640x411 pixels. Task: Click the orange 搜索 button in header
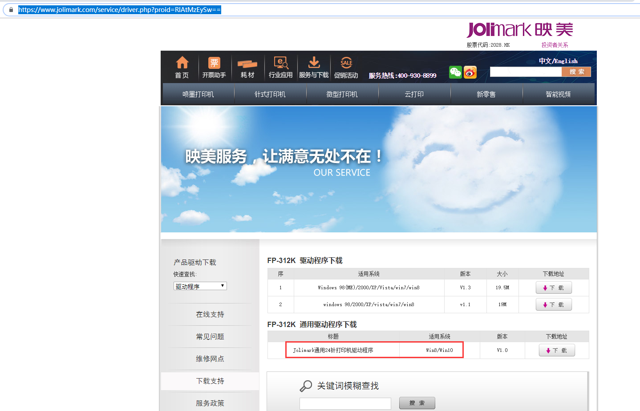[x=576, y=72]
